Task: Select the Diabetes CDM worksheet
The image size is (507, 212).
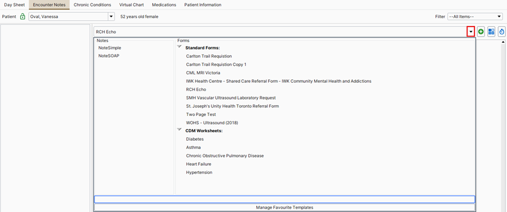Action: pyautogui.click(x=195, y=139)
